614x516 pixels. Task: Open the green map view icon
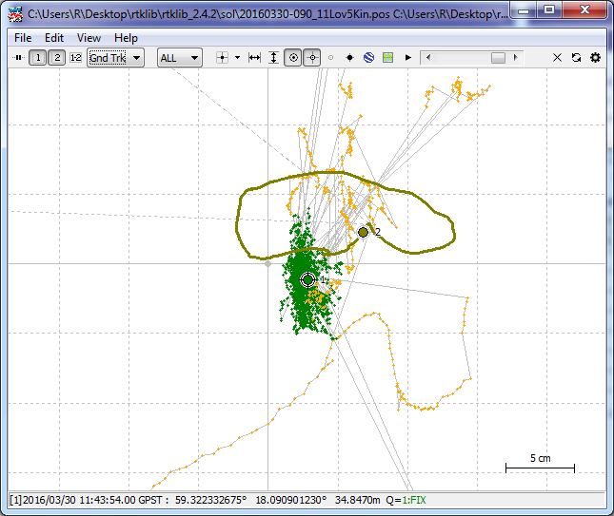387,58
